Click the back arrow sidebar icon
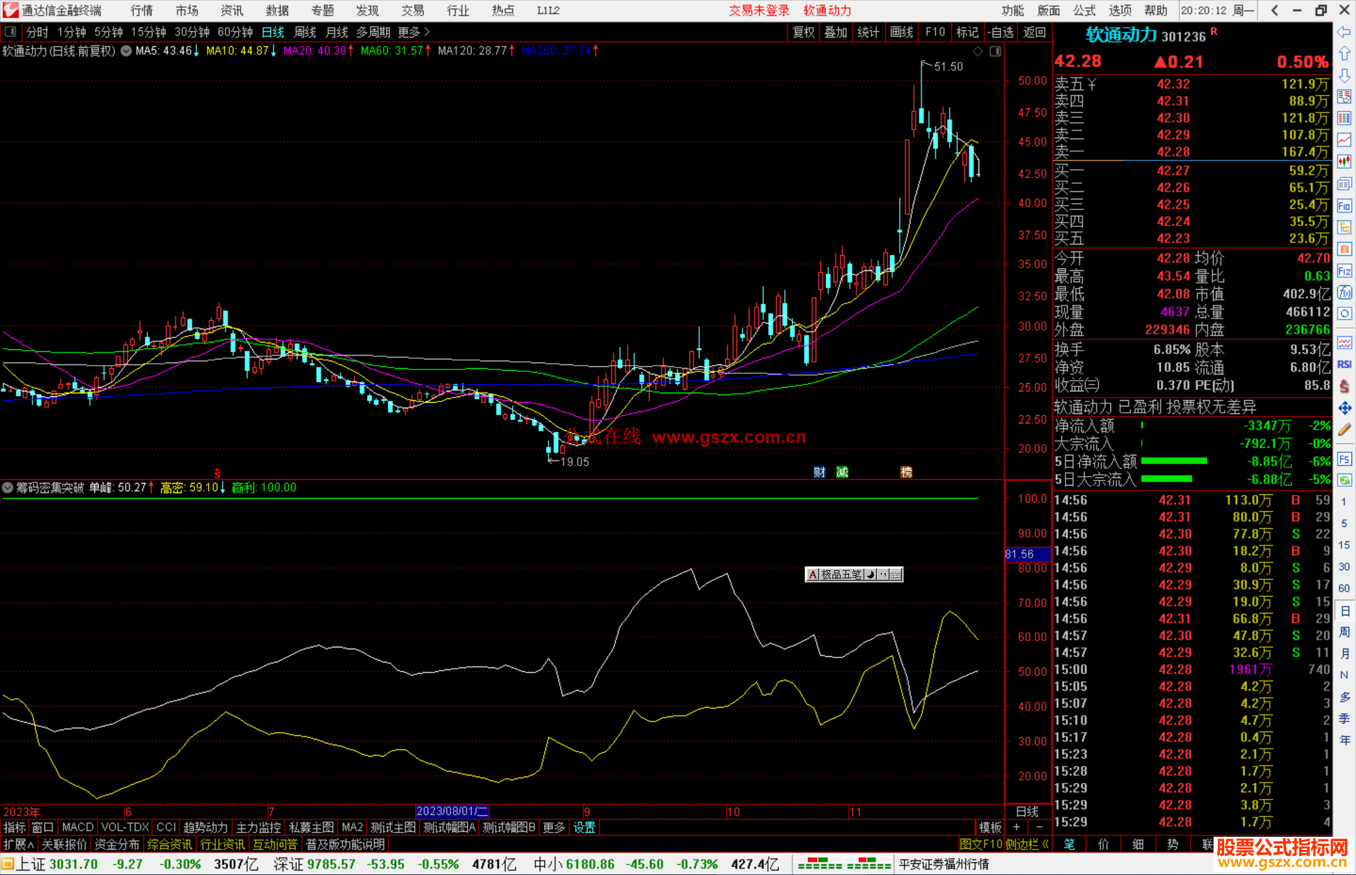Screen dimensions: 1356x875 pos(1344,32)
